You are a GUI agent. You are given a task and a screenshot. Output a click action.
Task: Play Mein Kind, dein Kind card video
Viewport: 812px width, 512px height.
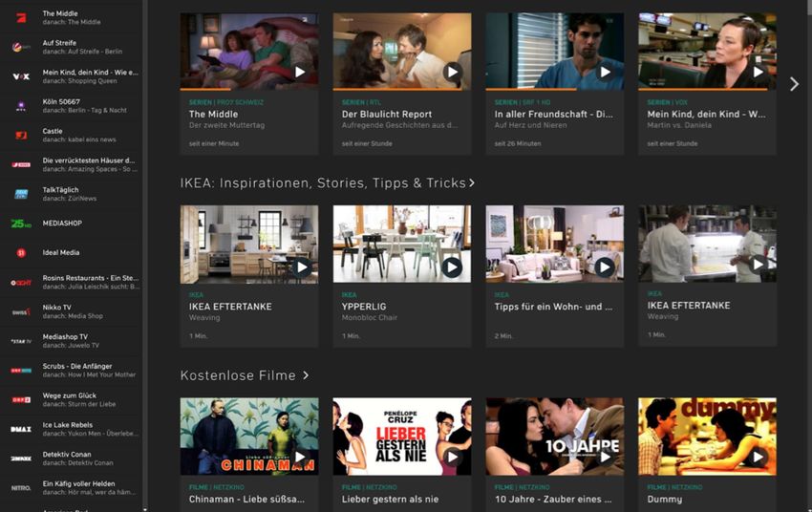(758, 72)
